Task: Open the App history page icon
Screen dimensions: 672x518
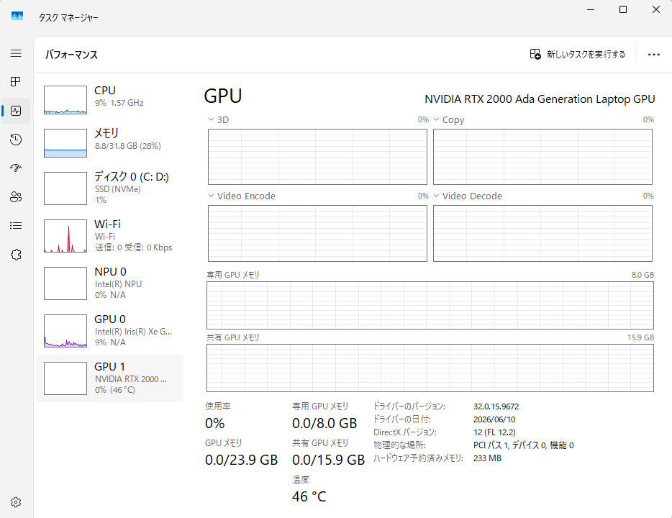Action: pyautogui.click(x=16, y=140)
